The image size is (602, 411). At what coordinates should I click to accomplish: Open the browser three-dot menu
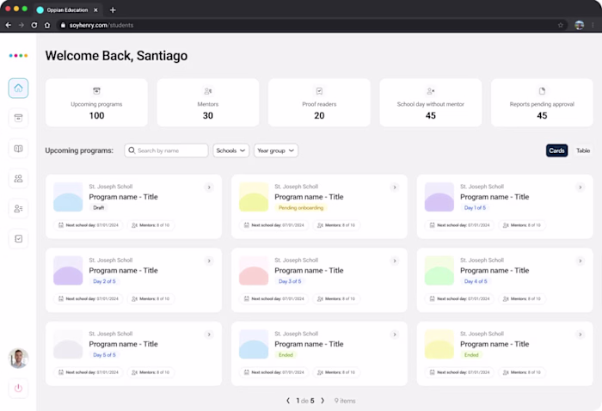(593, 25)
